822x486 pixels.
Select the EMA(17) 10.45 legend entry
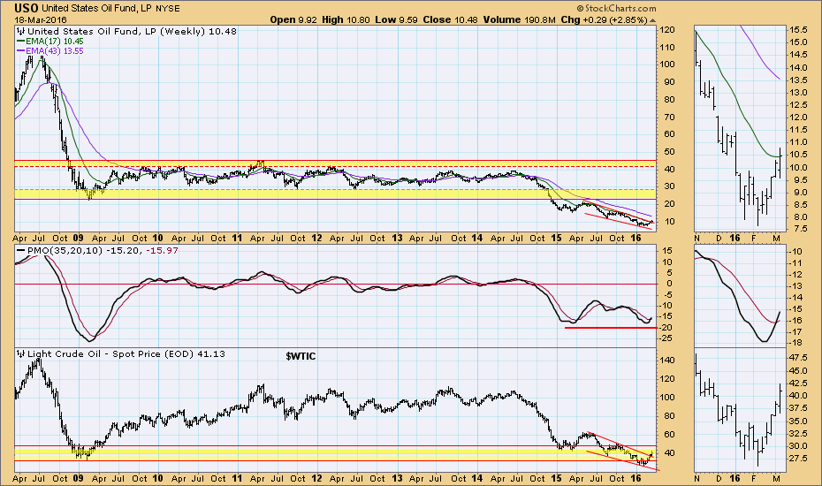click(x=55, y=41)
